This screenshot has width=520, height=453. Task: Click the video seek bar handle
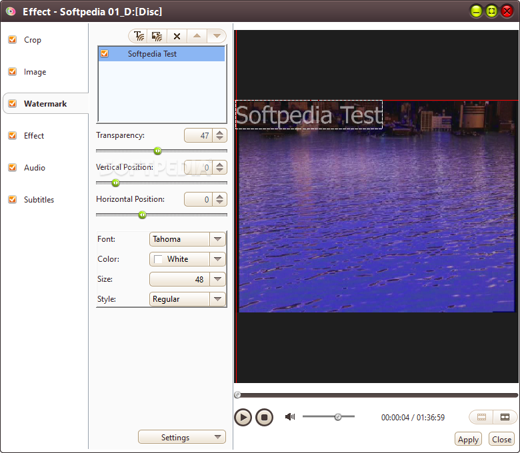click(x=237, y=394)
